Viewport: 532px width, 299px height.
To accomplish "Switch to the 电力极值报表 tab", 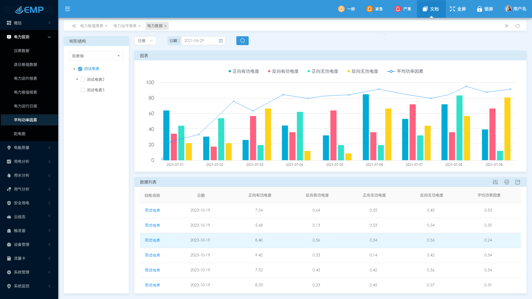I will pos(91,26).
